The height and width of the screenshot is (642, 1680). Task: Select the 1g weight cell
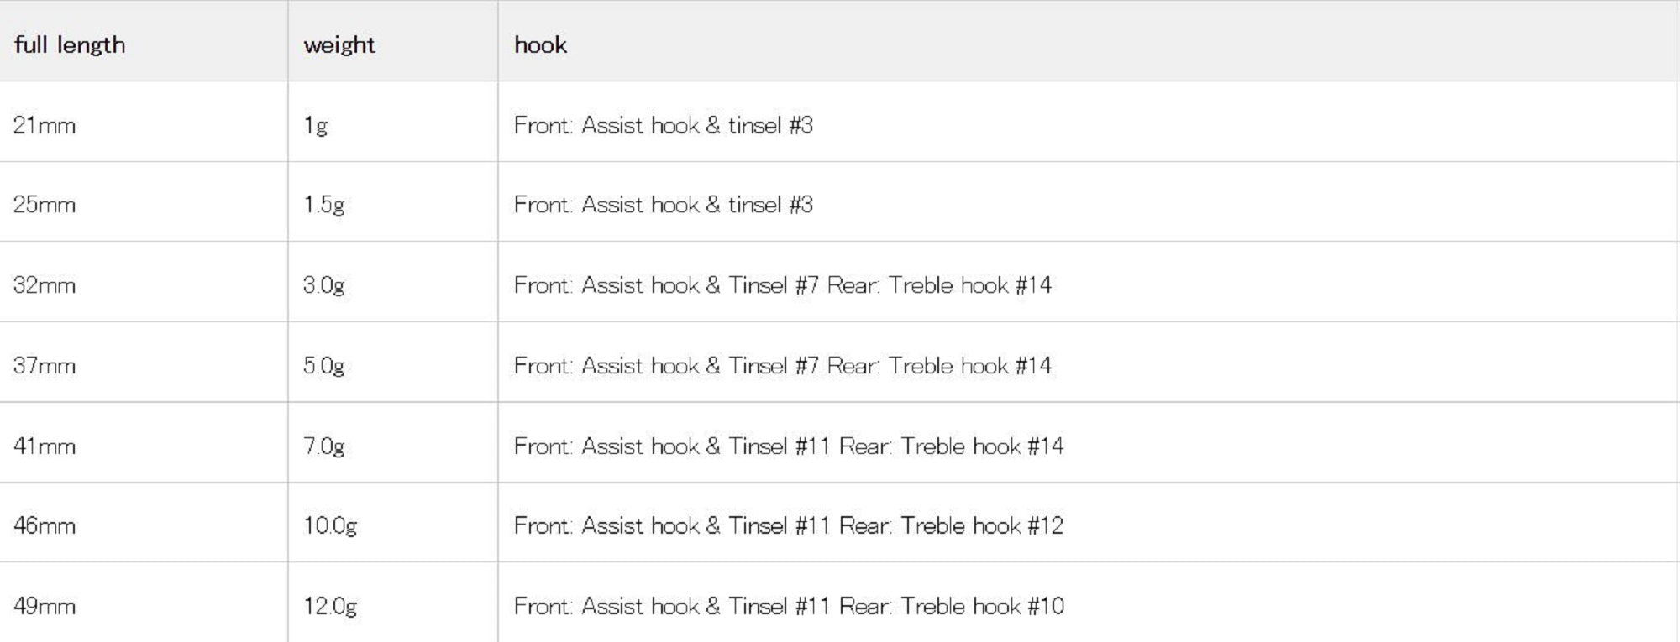click(x=316, y=125)
